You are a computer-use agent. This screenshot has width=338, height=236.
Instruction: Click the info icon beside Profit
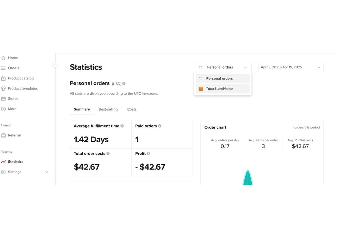(x=148, y=154)
